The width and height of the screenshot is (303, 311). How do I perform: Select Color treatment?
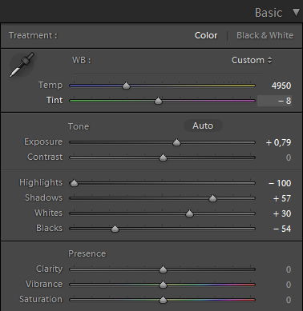206,35
